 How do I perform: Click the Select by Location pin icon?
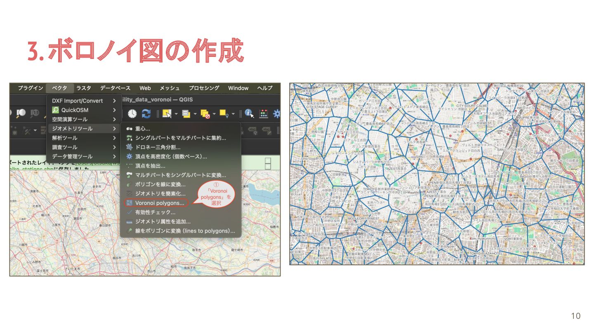(x=224, y=113)
